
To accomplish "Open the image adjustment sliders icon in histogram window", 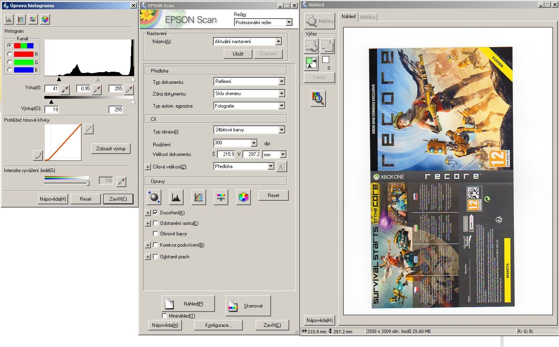I will (33, 19).
